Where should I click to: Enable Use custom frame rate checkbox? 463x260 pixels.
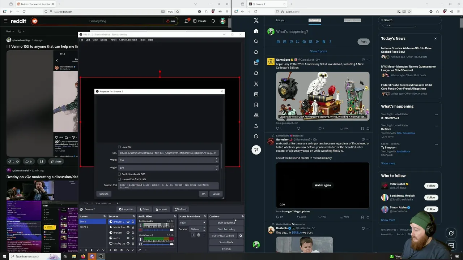(x=119, y=179)
